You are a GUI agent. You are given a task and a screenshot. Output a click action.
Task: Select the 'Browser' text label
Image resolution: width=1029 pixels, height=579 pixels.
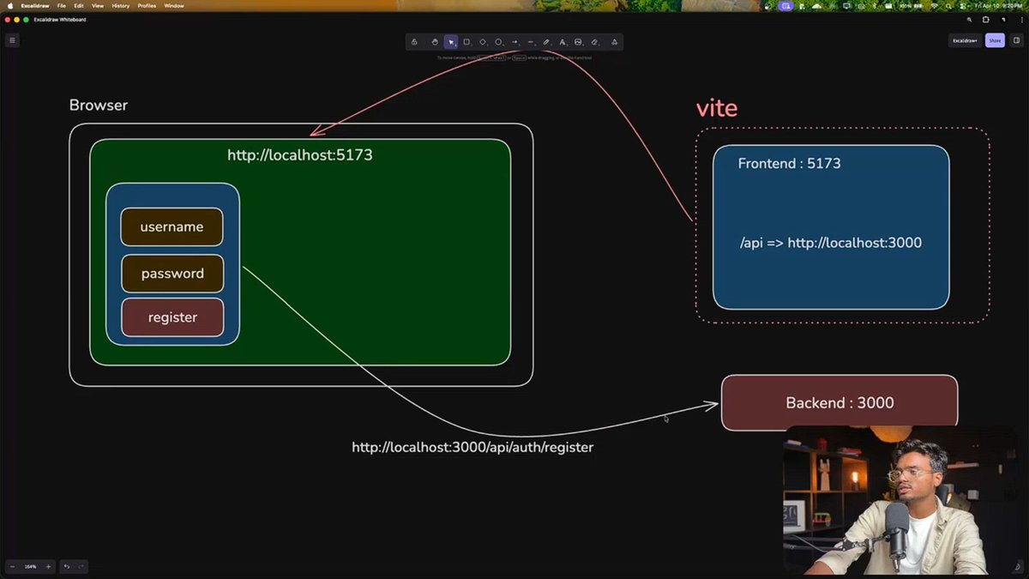pyautogui.click(x=99, y=105)
